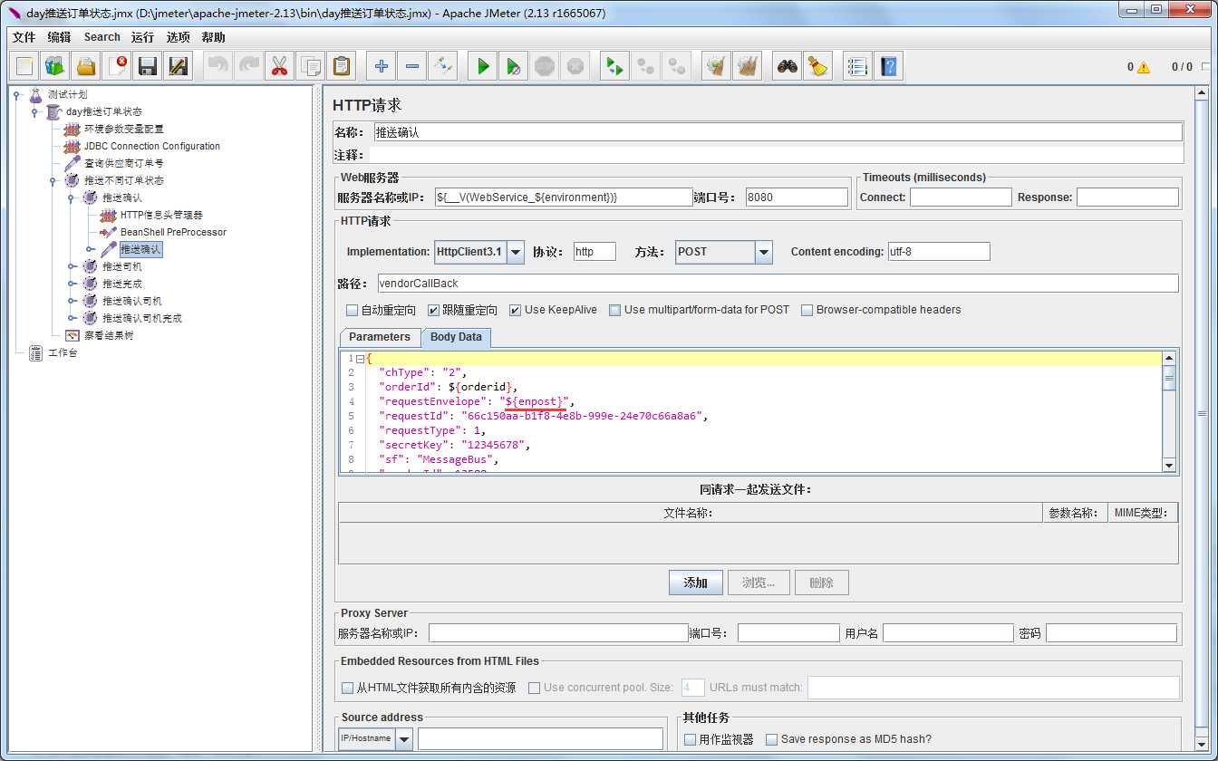Collapse all nodes with minus icon
This screenshot has width=1218, height=761.
point(412,66)
